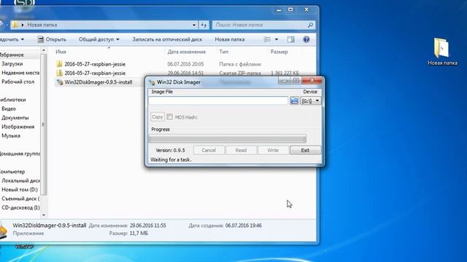Click the Открыть toolbar button
Screen dimensions: 467x262
click(x=52, y=39)
